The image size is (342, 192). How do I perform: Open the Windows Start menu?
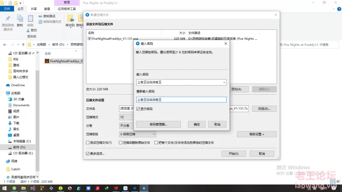click(4, 188)
